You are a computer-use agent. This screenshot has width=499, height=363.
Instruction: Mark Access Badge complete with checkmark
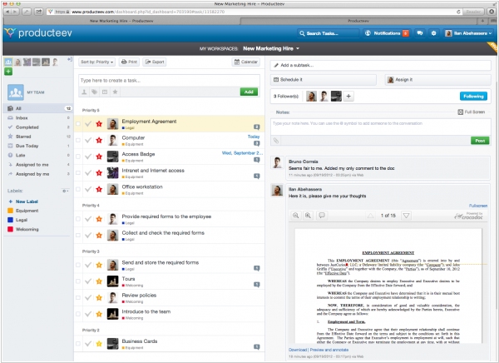point(88,157)
